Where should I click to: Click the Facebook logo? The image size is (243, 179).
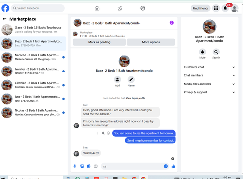click(x=5, y=8)
